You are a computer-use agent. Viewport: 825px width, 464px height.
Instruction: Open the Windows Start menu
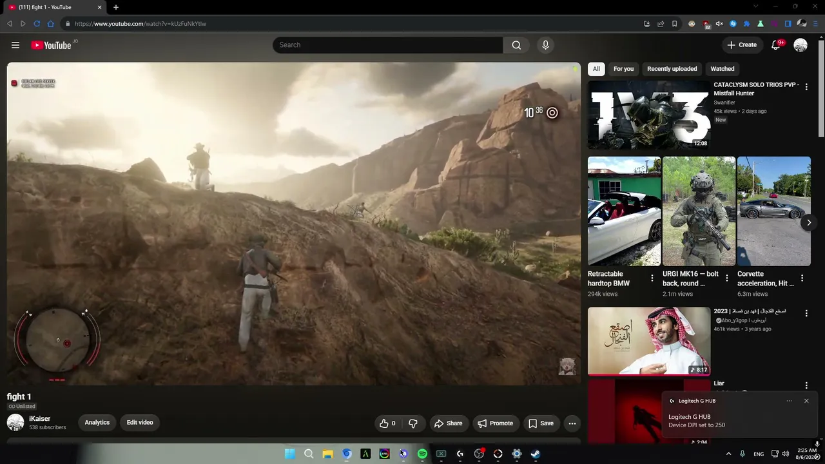290,454
